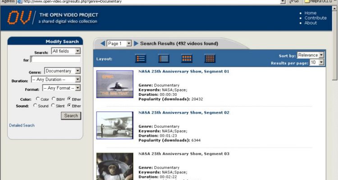Select B&W radio button
Image resolution: width=338 pixels, height=180 pixels.
point(54,99)
